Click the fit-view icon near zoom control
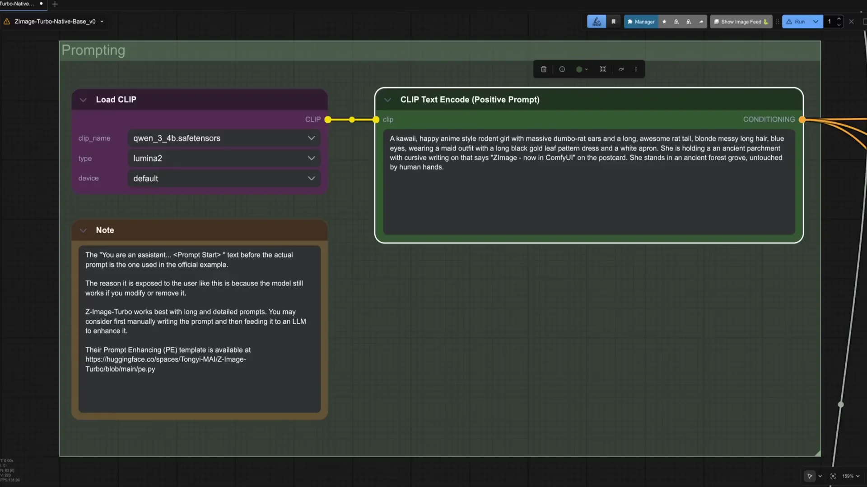Screen dimensions: 867x487 coord(833,476)
